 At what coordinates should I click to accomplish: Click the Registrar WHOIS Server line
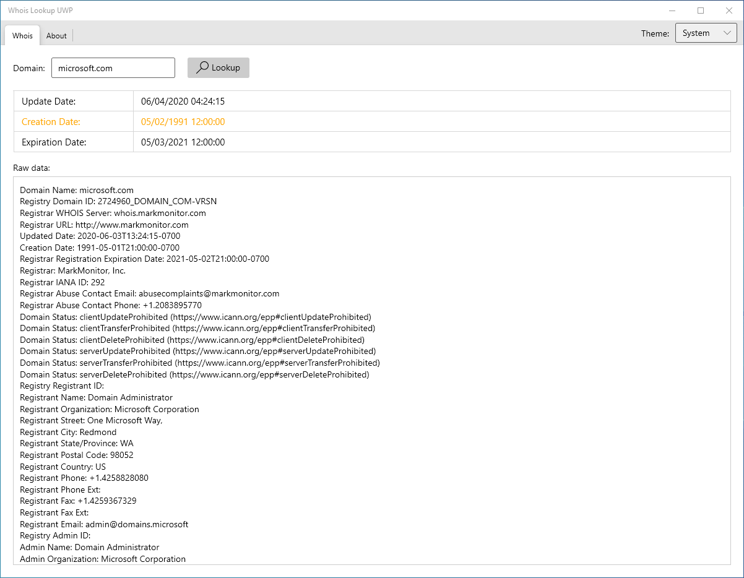[113, 213]
